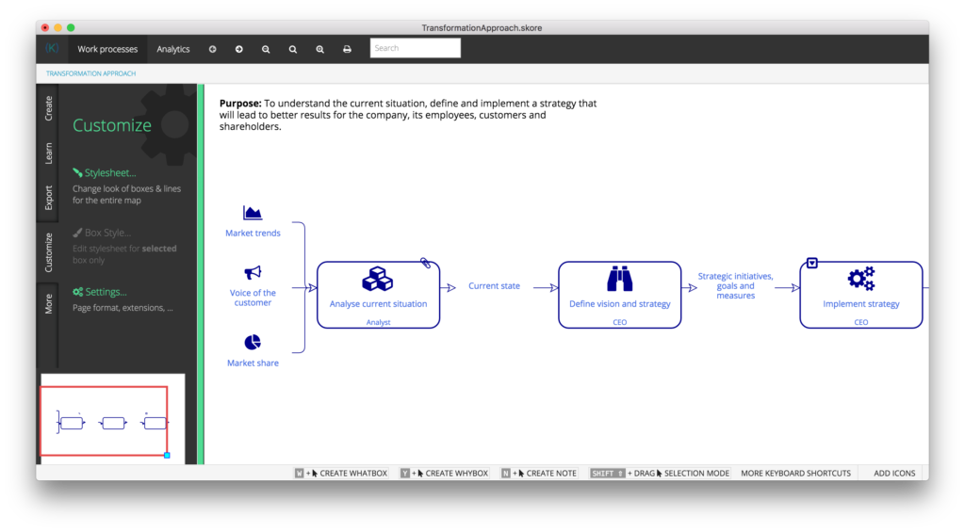Click the gears icon in Implement strategy box
Screen dimensions: 965x532
tap(861, 279)
